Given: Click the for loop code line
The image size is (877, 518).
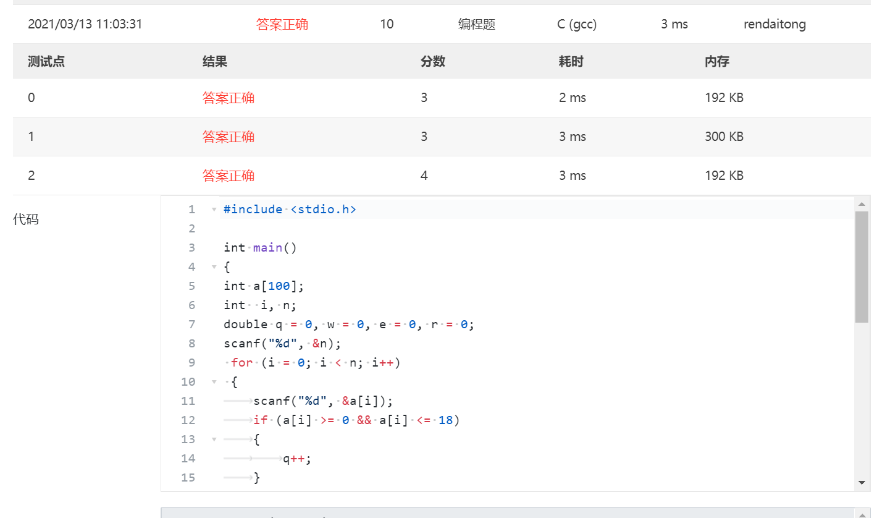Looking at the screenshot, I should (x=316, y=363).
